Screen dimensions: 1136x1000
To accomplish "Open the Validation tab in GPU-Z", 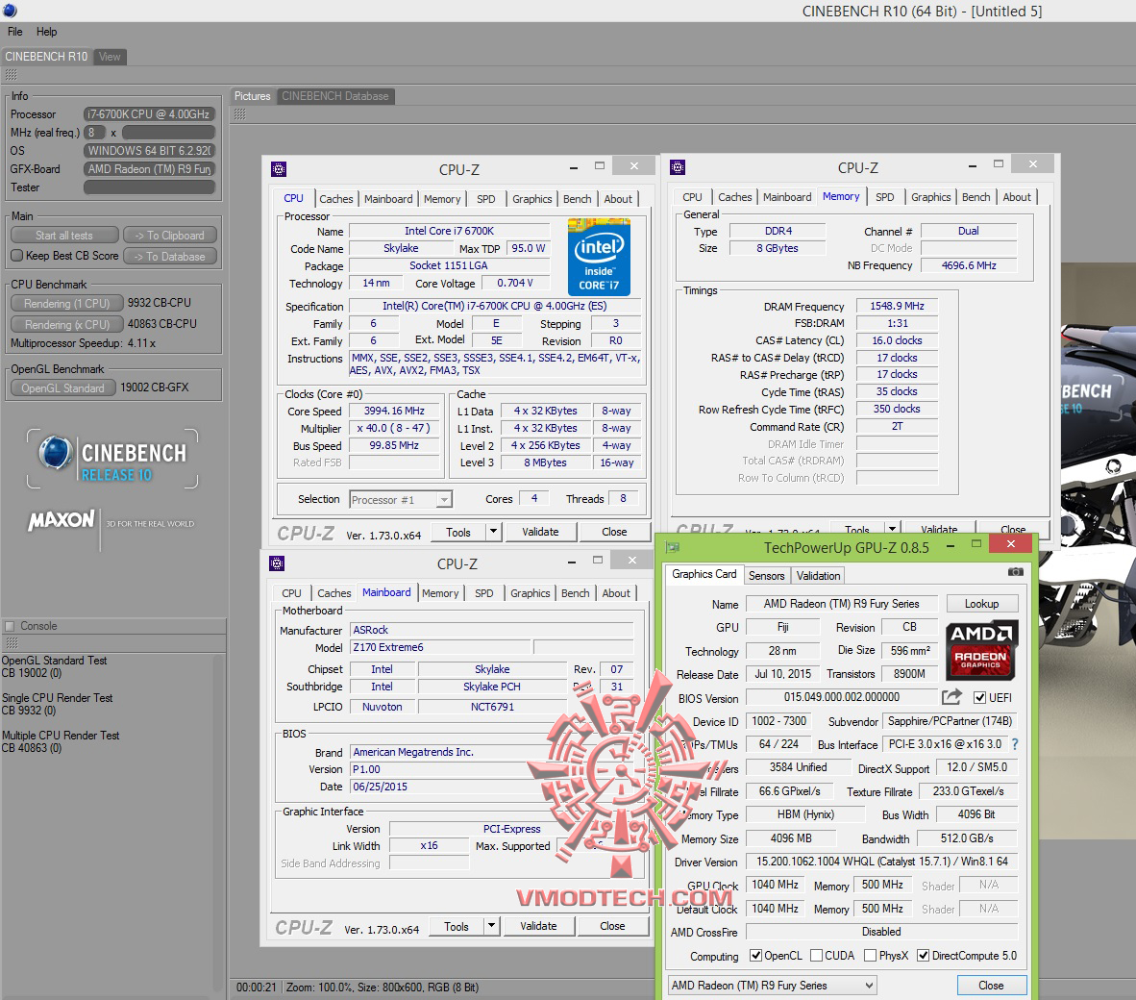I will click(819, 575).
